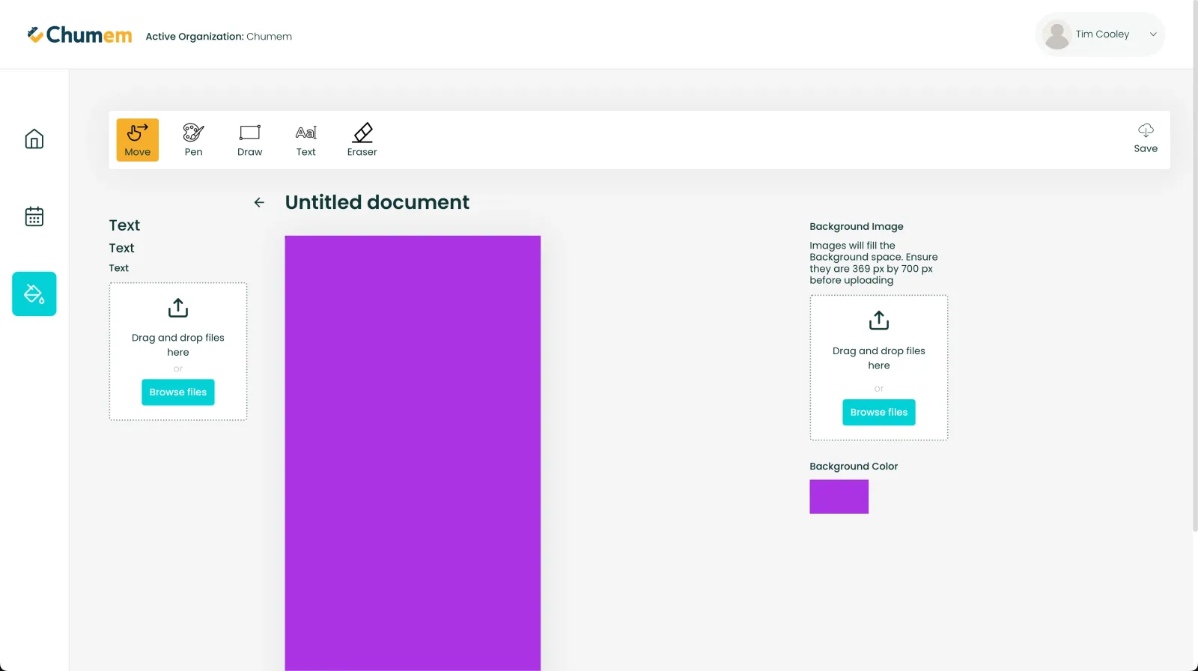This screenshot has height=671, width=1198.
Task: Open the paint bucket design section
Action: [34, 294]
